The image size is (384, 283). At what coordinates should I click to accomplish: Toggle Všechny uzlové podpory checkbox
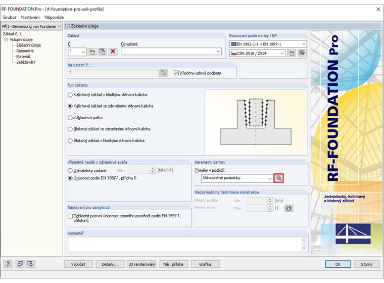pyautogui.click(x=176, y=73)
